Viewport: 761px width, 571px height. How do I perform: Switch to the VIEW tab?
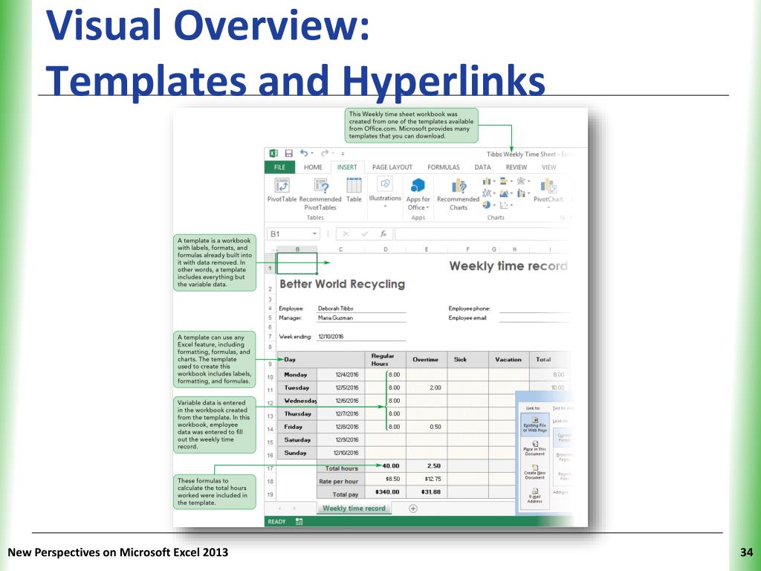coord(549,167)
